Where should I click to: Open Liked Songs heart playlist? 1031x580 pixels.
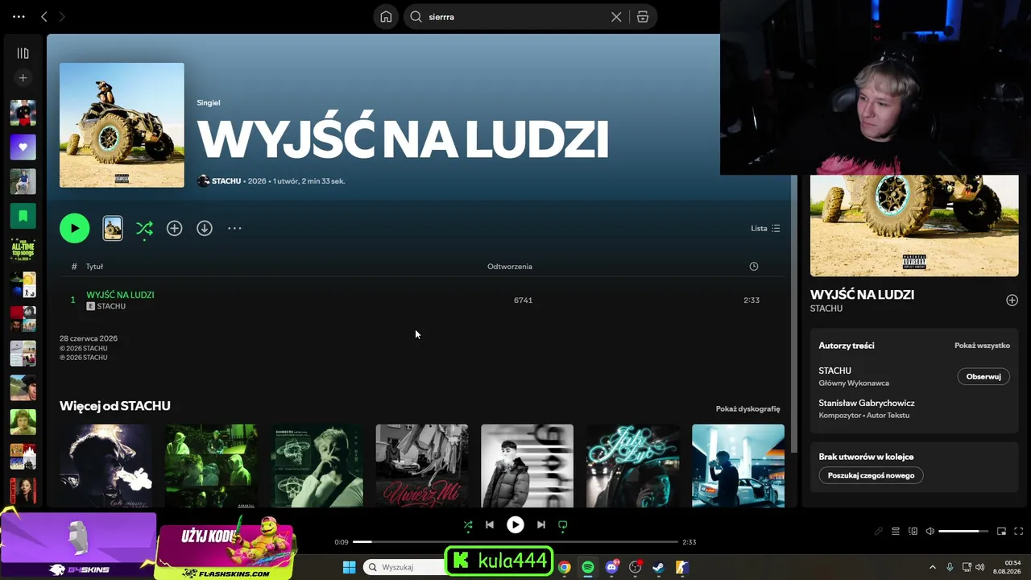(x=23, y=147)
